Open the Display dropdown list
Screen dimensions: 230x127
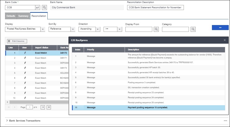tap(43, 29)
